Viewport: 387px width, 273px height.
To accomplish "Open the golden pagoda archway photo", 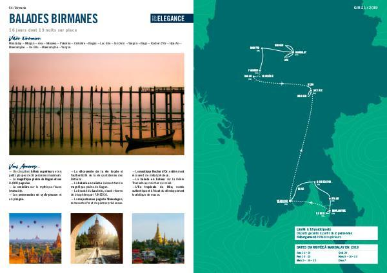I will click(96, 238).
